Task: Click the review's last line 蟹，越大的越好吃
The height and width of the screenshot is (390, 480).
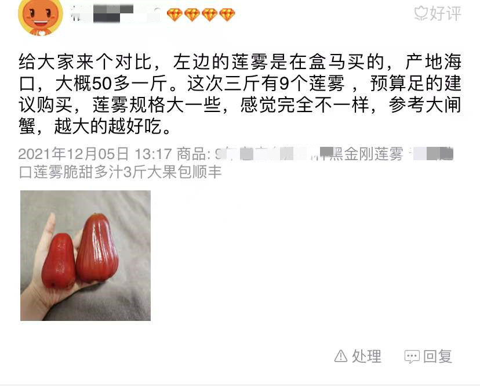Action: (95, 126)
